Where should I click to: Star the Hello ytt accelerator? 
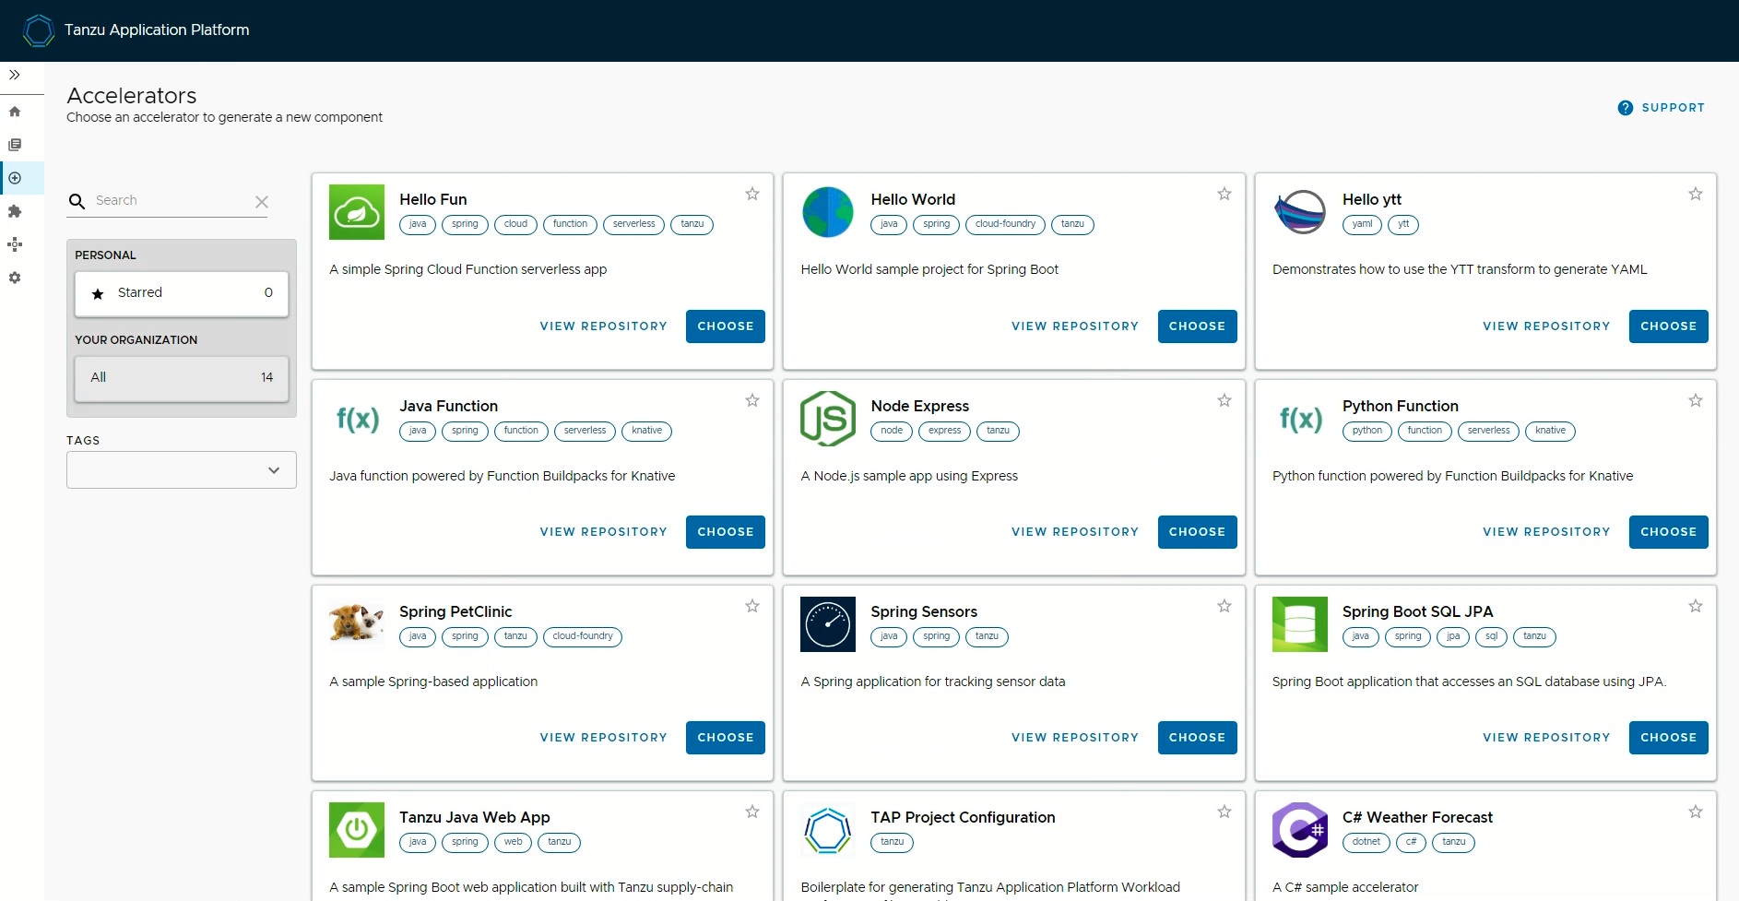coord(1696,194)
